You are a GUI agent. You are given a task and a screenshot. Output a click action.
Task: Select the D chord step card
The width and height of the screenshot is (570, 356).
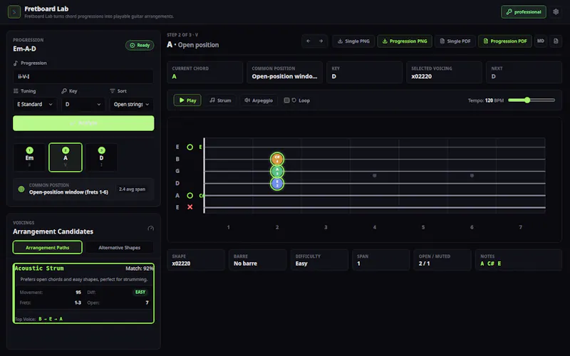pos(101,157)
